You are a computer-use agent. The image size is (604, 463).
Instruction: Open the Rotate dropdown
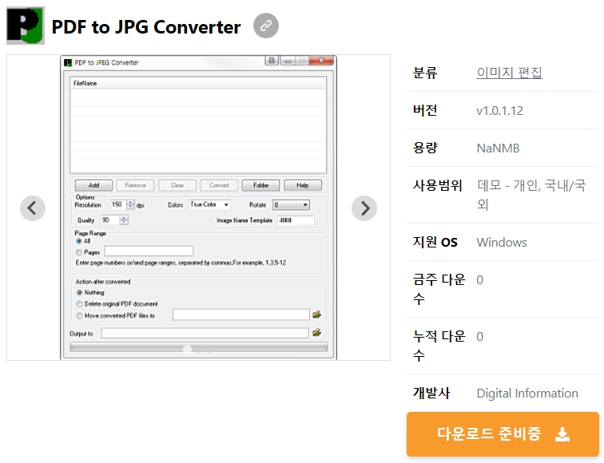(x=291, y=204)
